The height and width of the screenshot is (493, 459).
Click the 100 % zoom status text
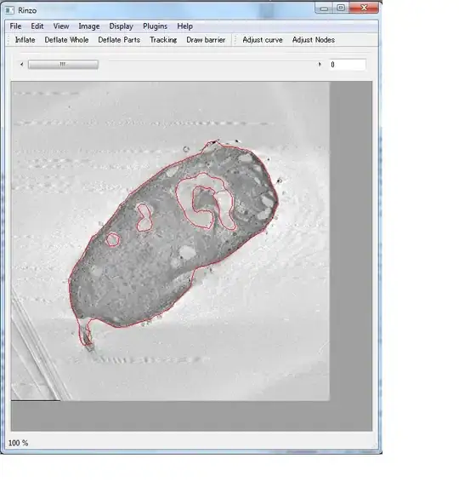18,443
